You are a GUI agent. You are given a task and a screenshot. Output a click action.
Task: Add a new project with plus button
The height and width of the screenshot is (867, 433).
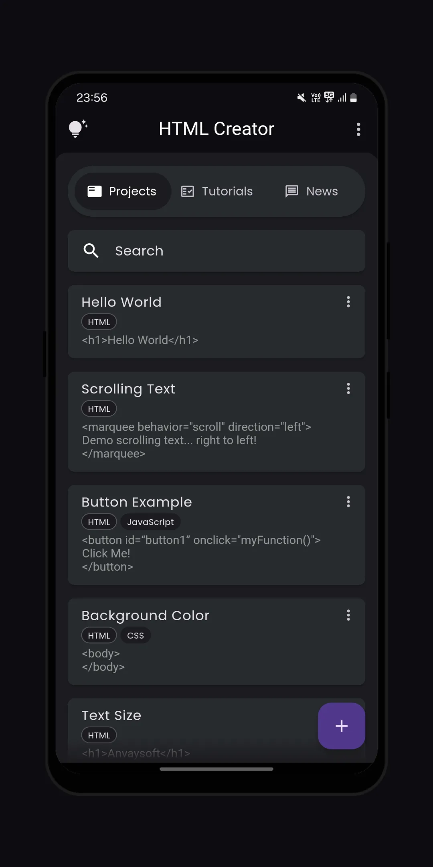[x=342, y=726]
